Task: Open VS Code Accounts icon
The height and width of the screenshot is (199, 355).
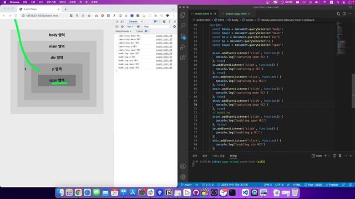Action: pos(183,166)
